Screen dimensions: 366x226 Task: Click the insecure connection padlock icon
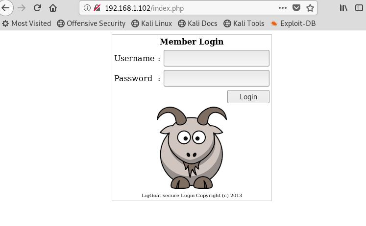point(97,8)
